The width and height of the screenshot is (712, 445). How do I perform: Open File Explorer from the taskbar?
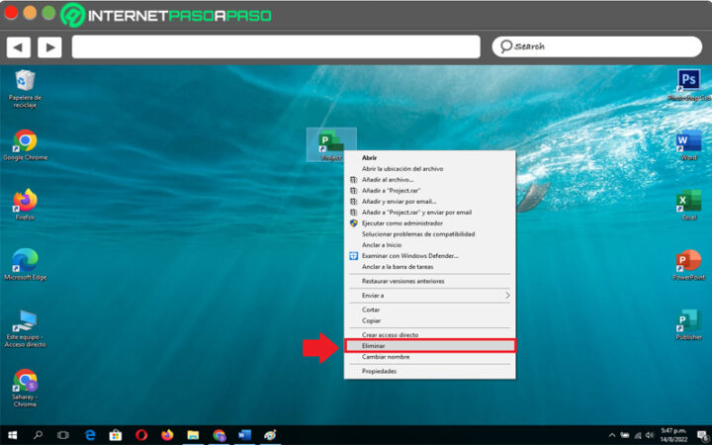coord(193,435)
